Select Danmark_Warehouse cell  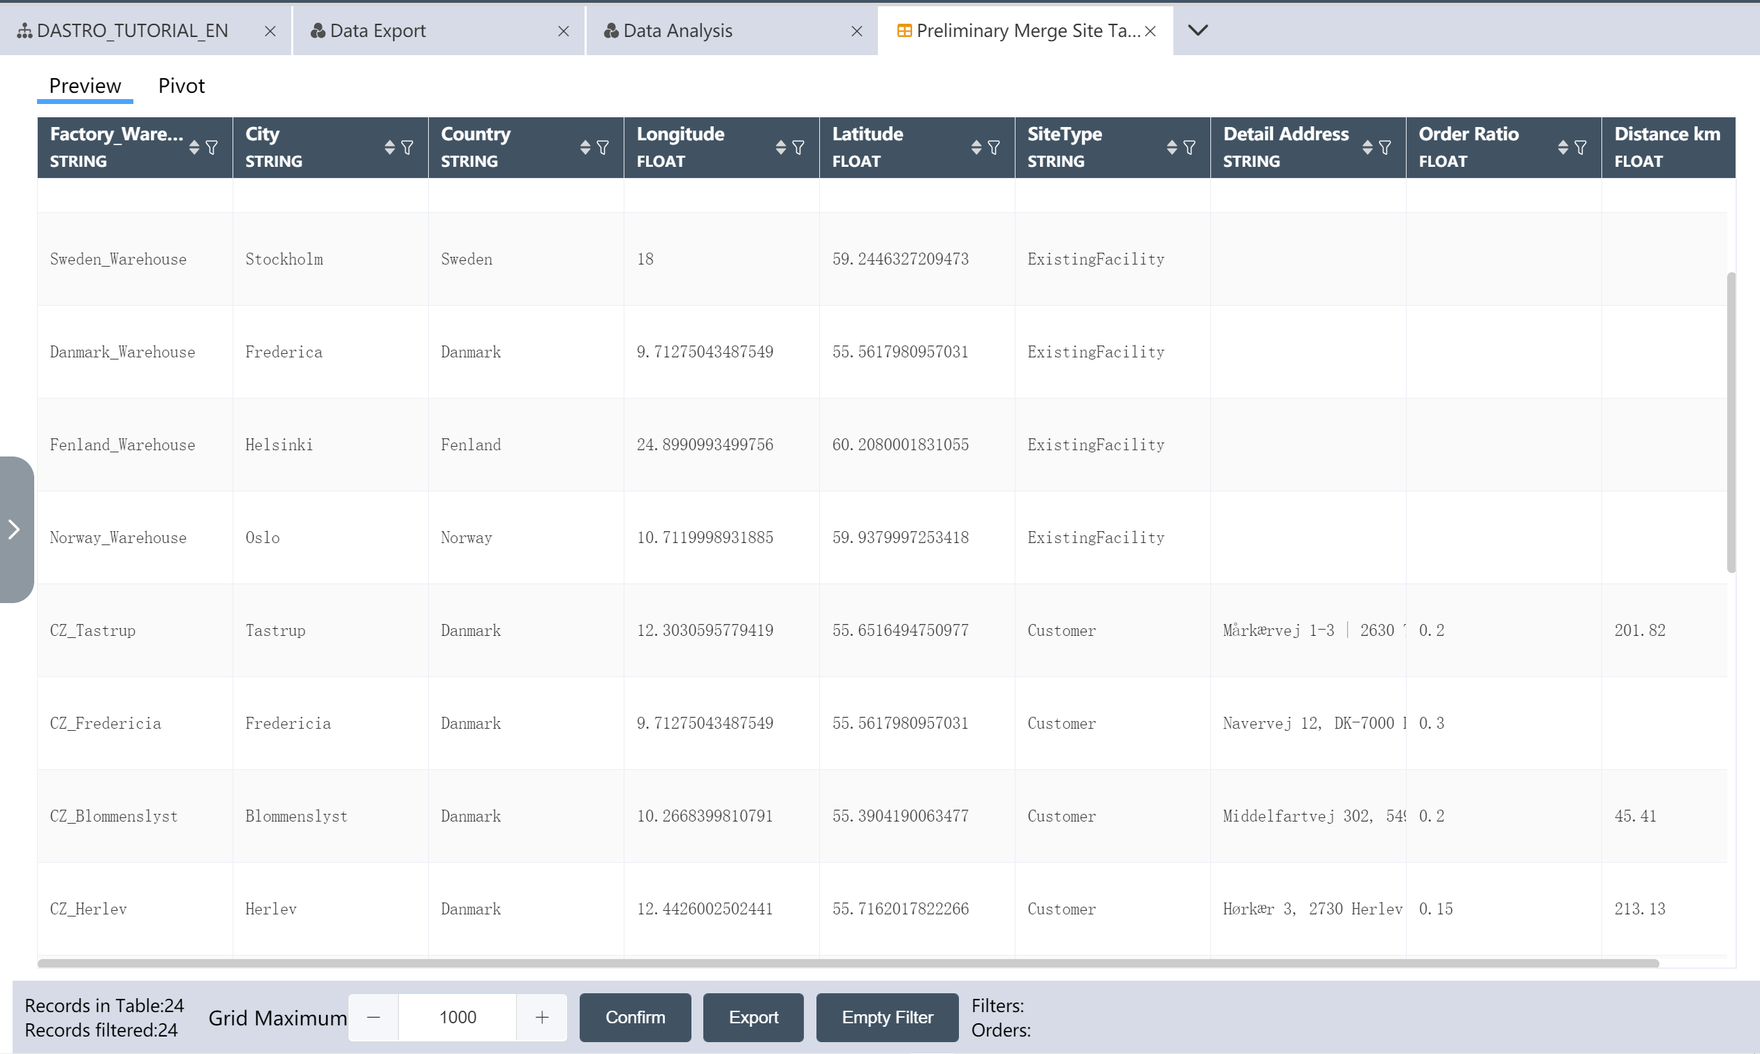pyautogui.click(x=135, y=352)
